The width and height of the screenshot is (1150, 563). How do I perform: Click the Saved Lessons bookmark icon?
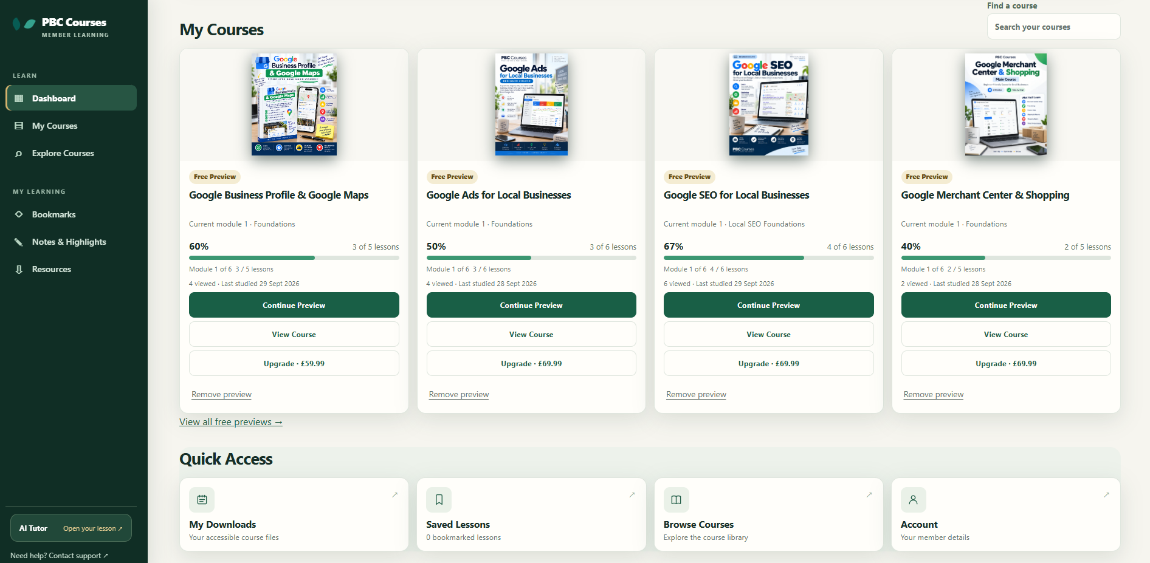coord(439,500)
